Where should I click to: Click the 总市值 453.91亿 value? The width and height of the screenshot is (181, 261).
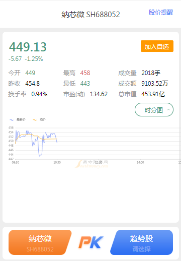(x=153, y=94)
